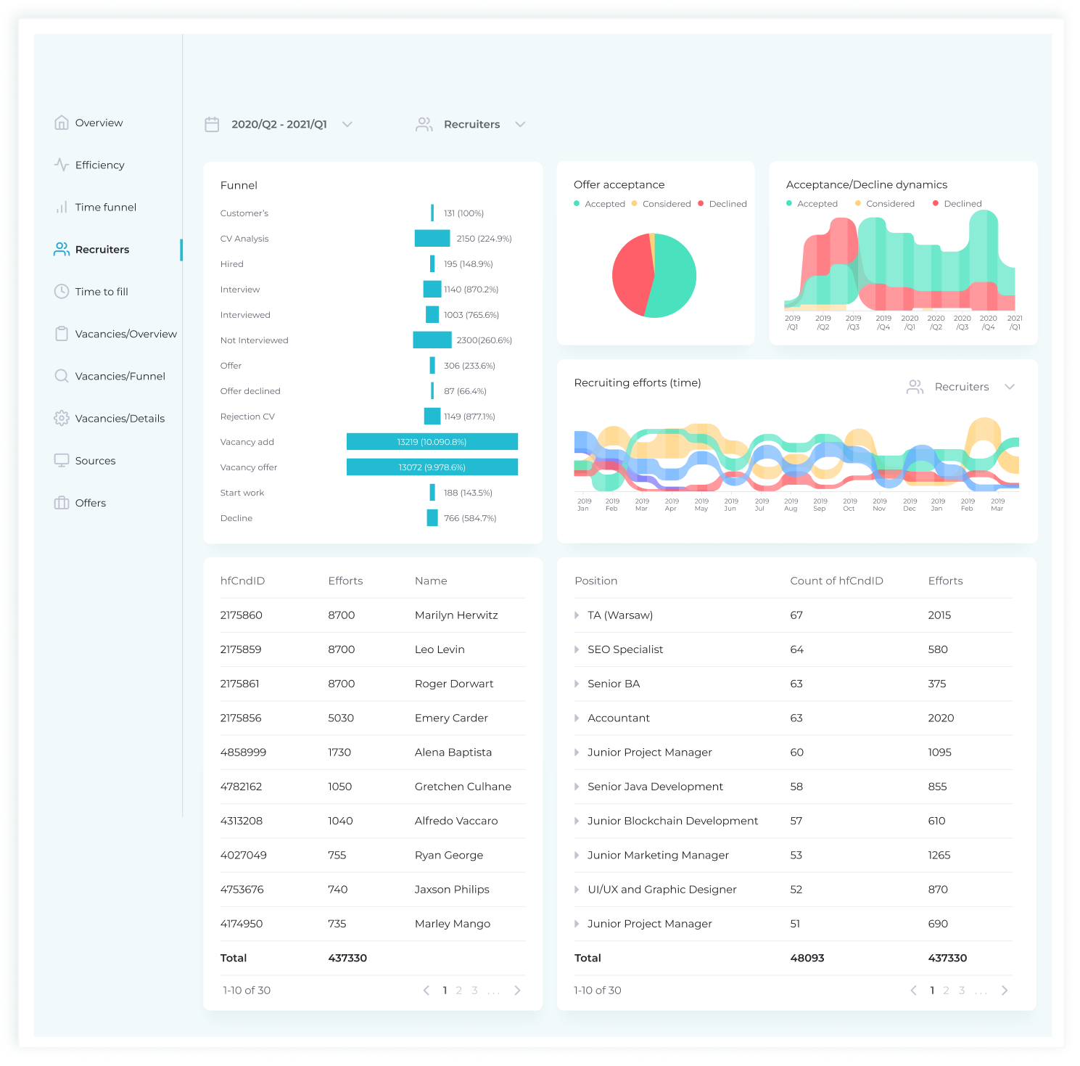Click the Vacancies/Details gear icon

click(62, 418)
